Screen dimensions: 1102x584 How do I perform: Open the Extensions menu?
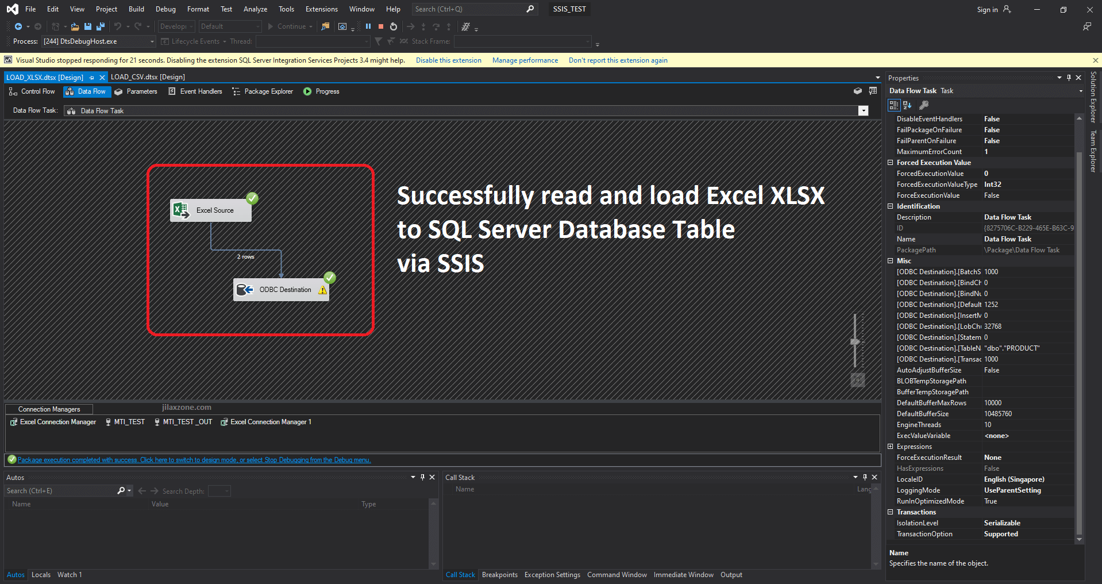tap(322, 9)
